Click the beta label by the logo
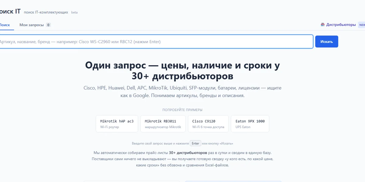 pyautogui.click(x=74, y=13)
